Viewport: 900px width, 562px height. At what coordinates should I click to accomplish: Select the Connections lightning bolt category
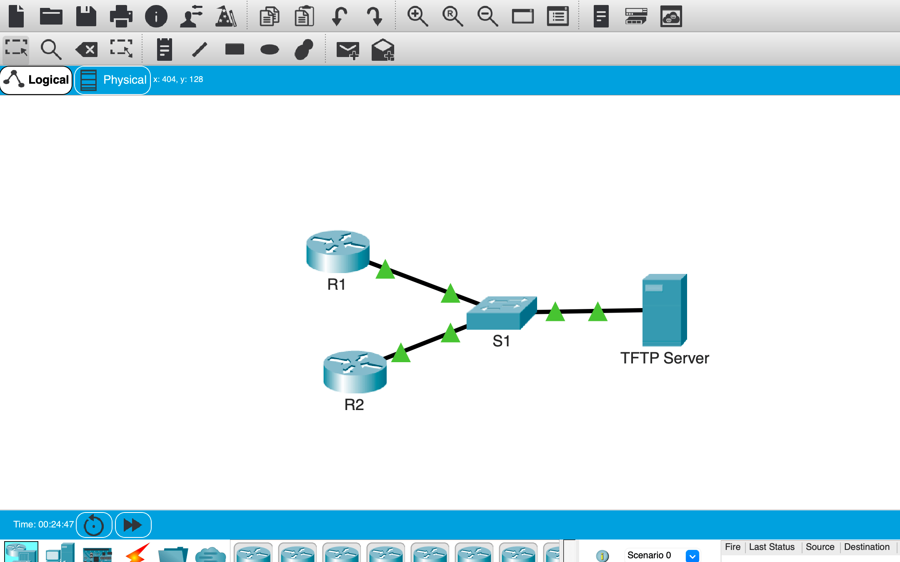click(x=137, y=553)
